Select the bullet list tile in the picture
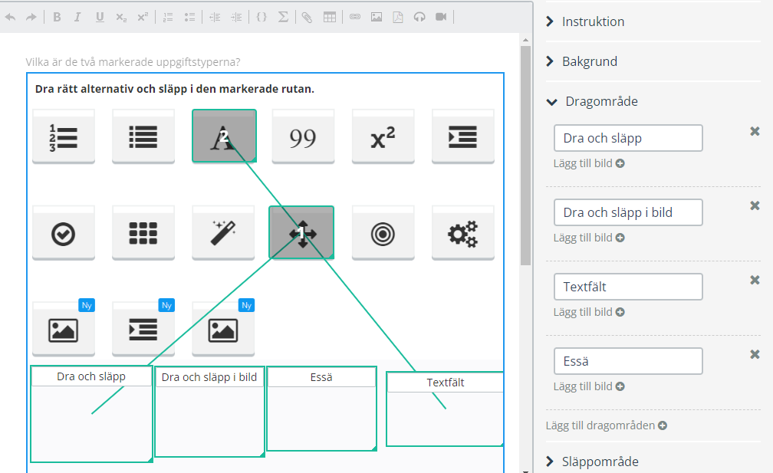Viewport: 773px width, 473px height. (143, 136)
